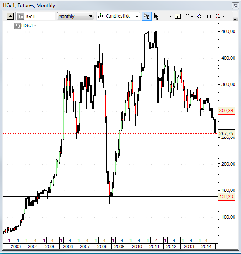Click the Fu futures icon in symbol field

21,16
